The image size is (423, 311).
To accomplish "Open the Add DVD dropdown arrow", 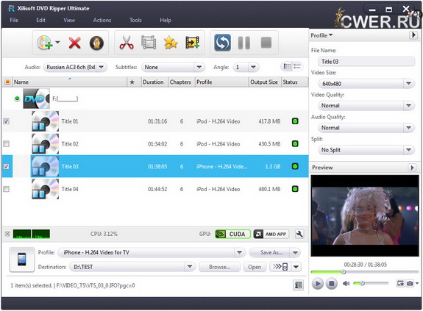I will pyautogui.click(x=57, y=43).
